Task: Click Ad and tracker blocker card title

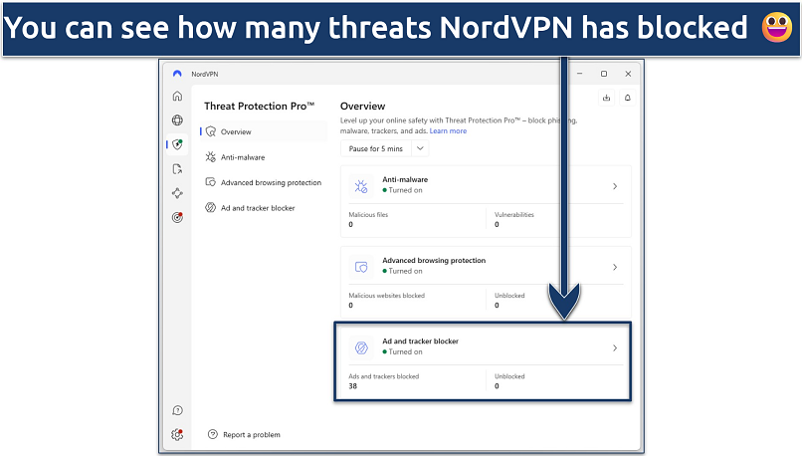Action: (x=421, y=341)
